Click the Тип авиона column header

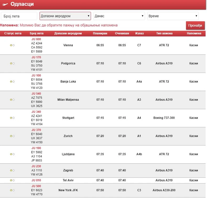point(164,33)
